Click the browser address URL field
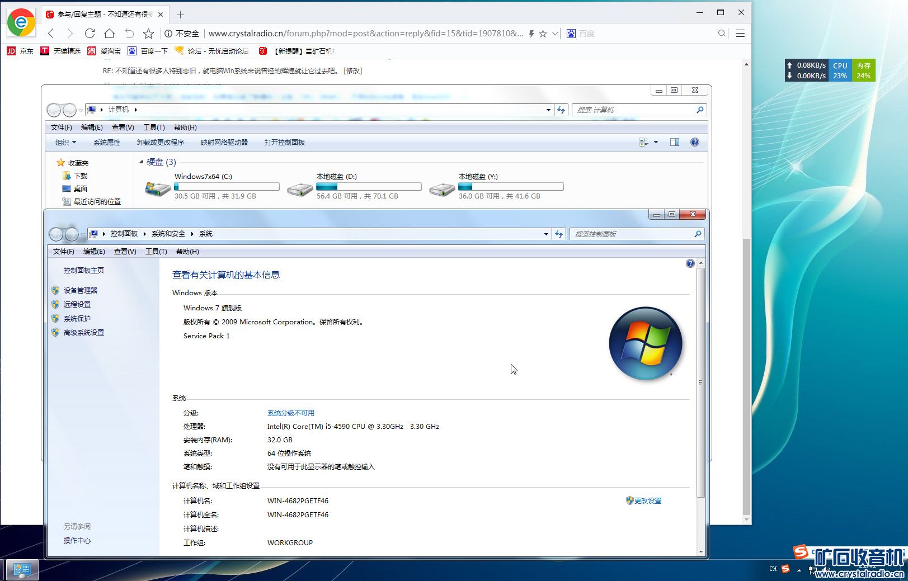The image size is (908, 581). pos(366,34)
